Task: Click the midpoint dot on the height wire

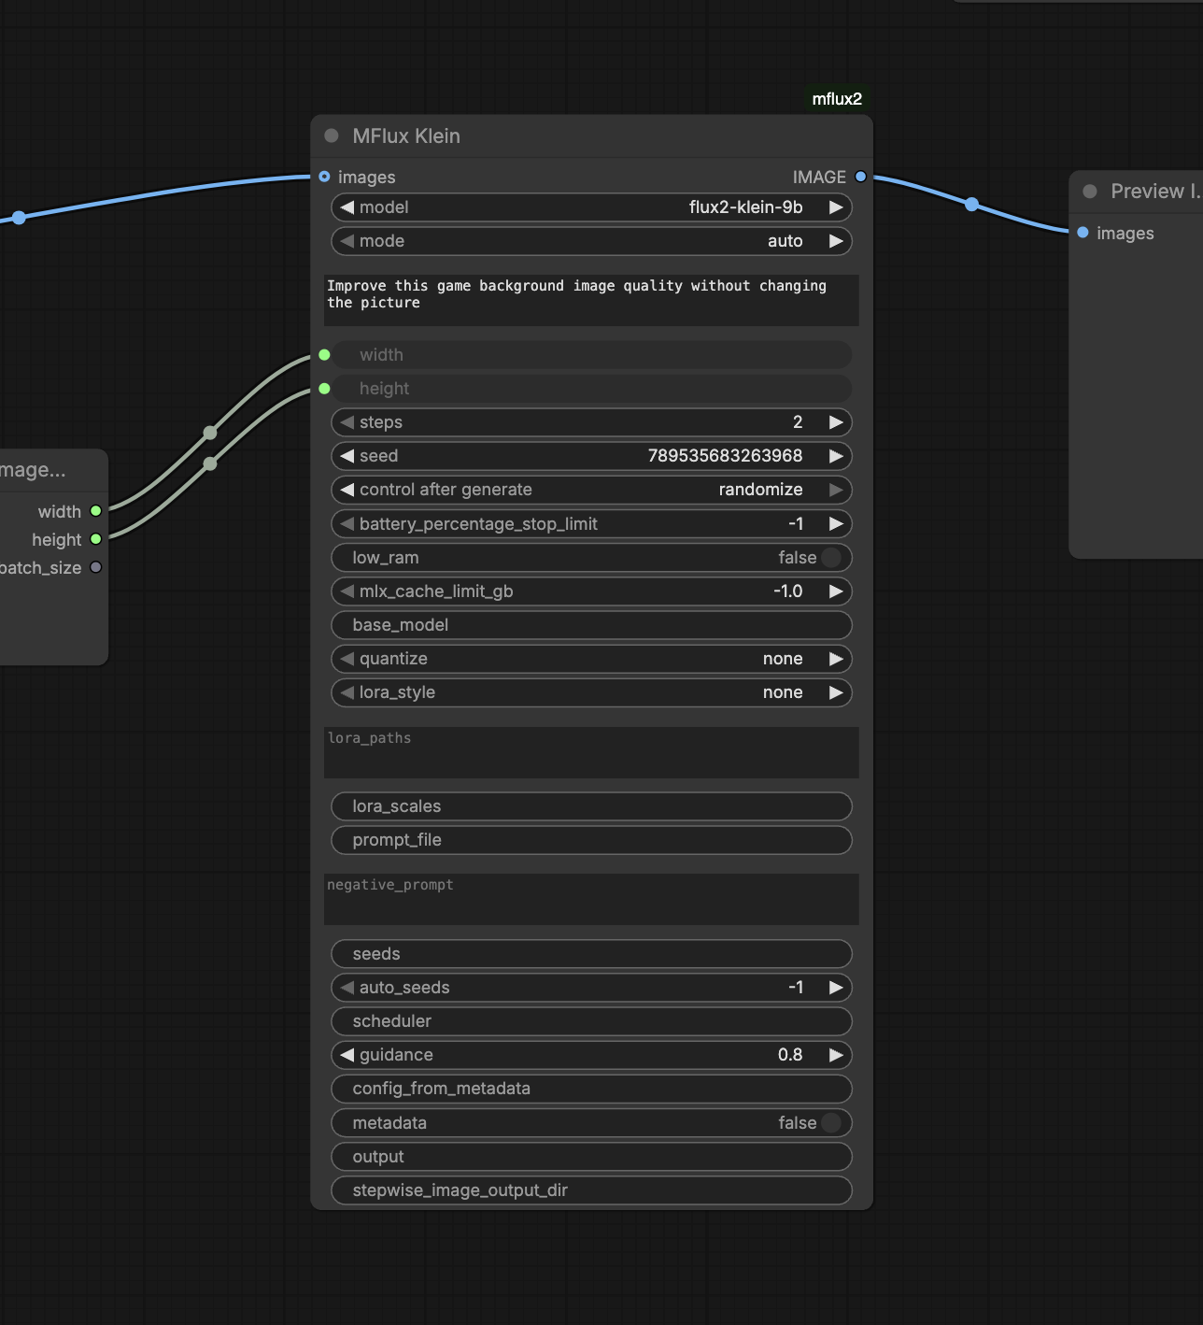Action: tap(210, 463)
